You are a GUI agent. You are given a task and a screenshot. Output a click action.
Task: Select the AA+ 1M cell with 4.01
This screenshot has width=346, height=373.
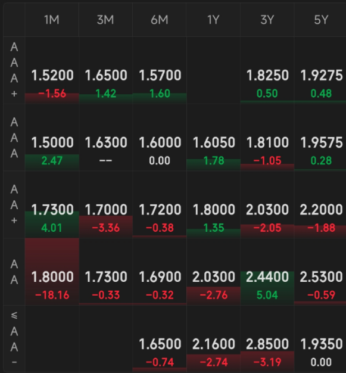[52, 204]
